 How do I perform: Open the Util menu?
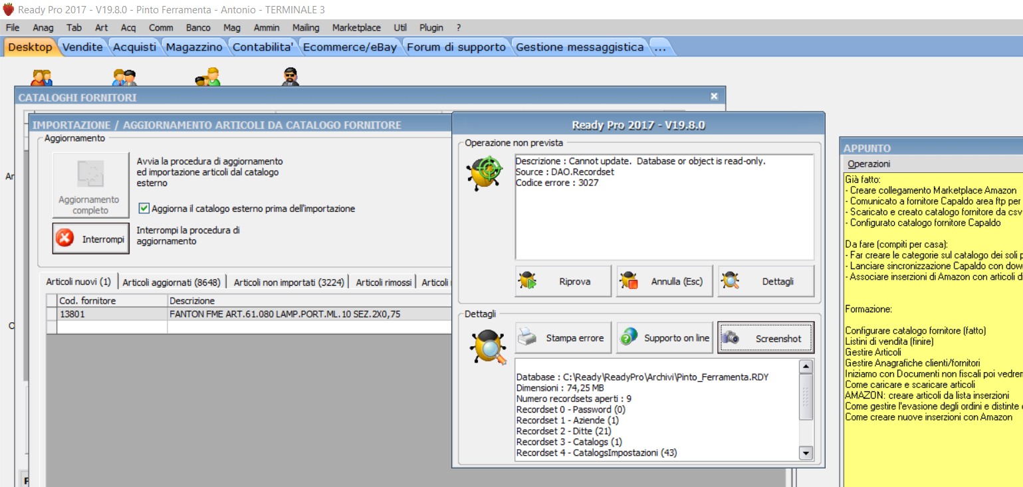click(x=400, y=27)
